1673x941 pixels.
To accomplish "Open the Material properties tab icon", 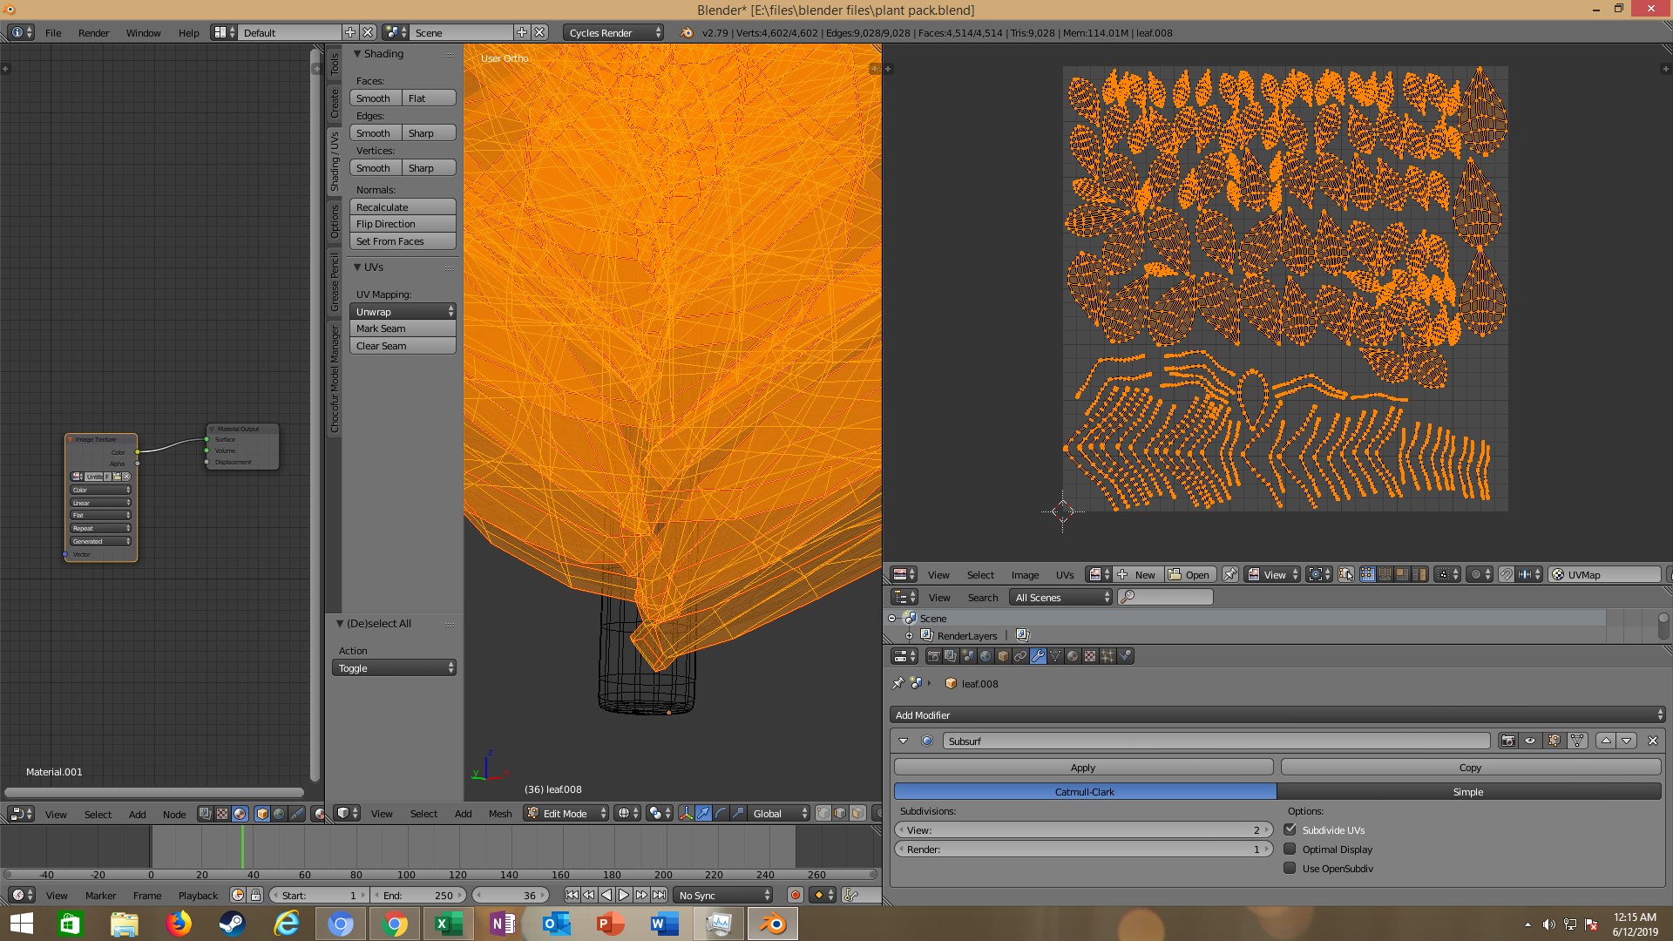I will click(x=1073, y=656).
